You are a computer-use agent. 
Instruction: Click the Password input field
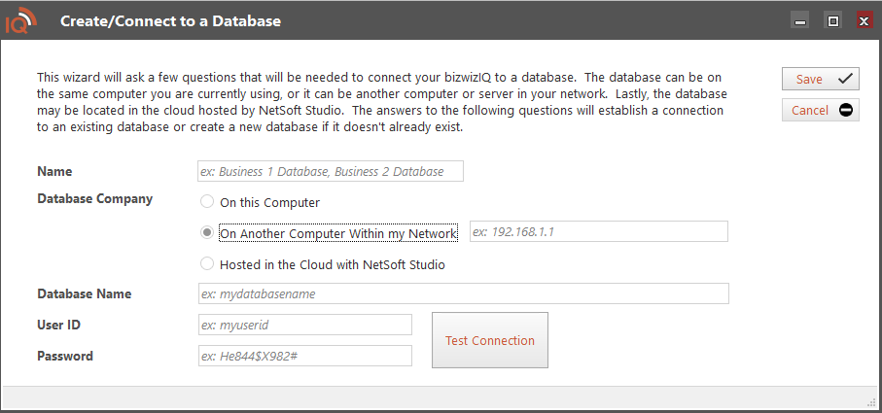pos(305,356)
